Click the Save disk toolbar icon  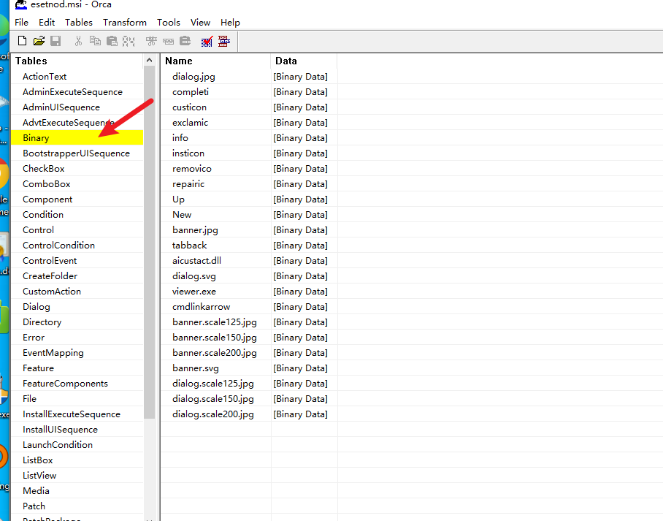[55, 42]
